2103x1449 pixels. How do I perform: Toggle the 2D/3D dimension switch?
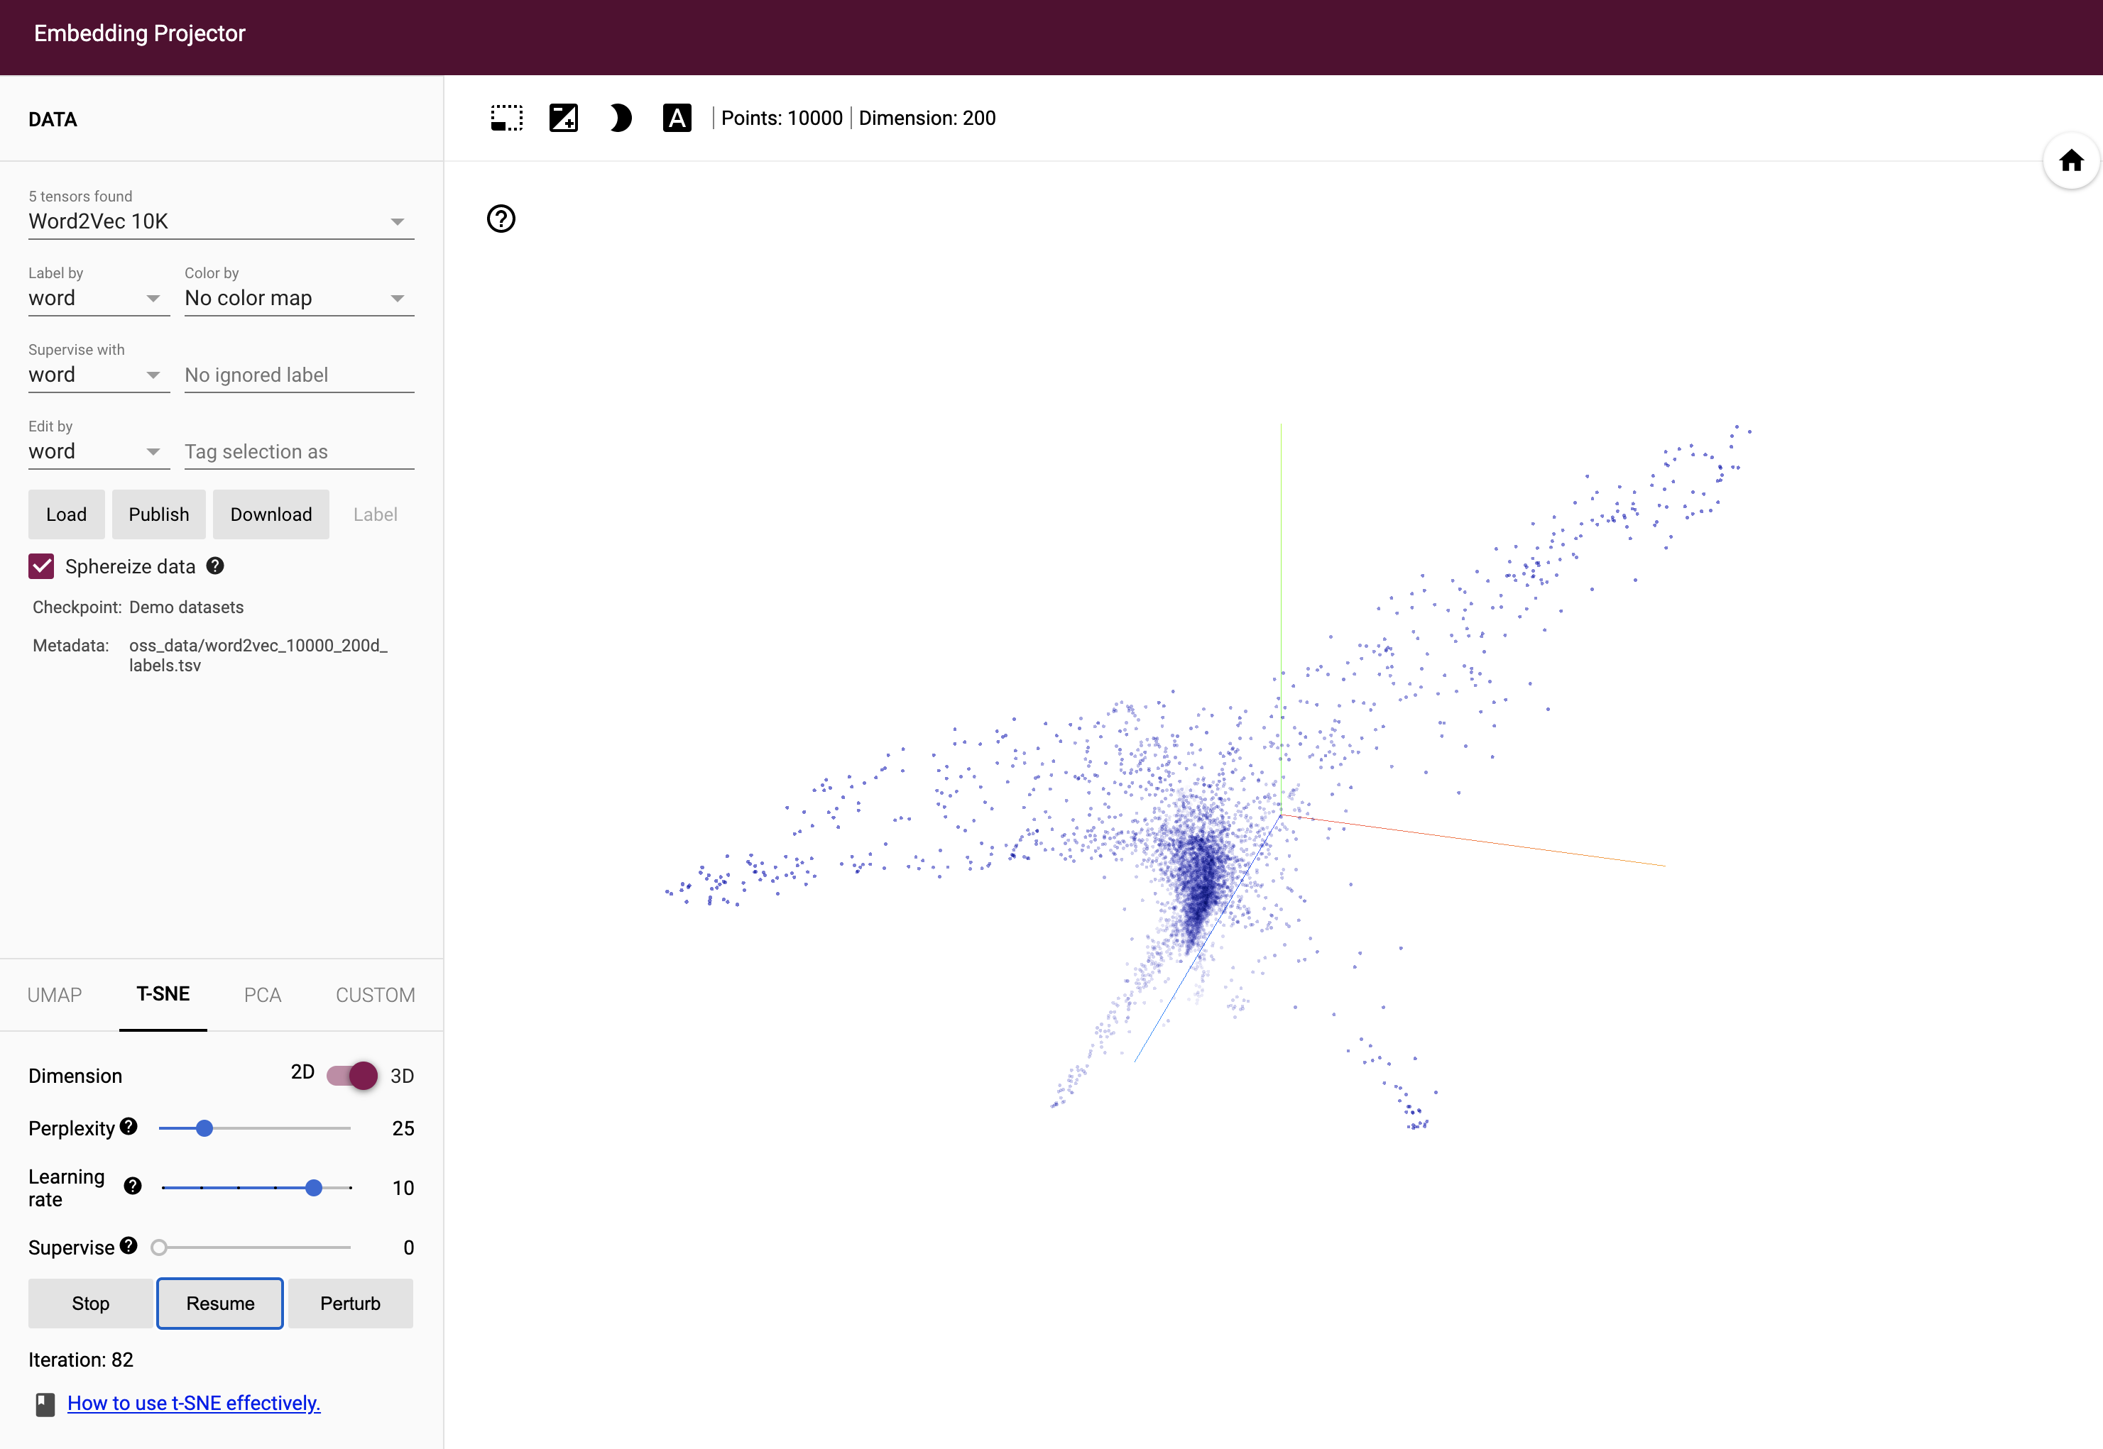352,1076
